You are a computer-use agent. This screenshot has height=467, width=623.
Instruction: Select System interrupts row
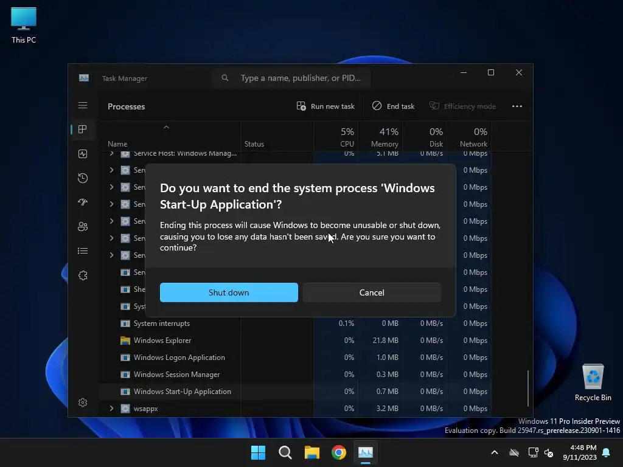pyautogui.click(x=296, y=323)
